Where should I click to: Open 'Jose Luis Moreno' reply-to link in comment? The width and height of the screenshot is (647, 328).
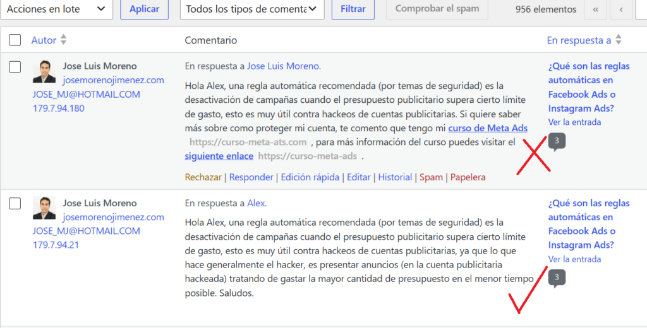click(x=282, y=66)
